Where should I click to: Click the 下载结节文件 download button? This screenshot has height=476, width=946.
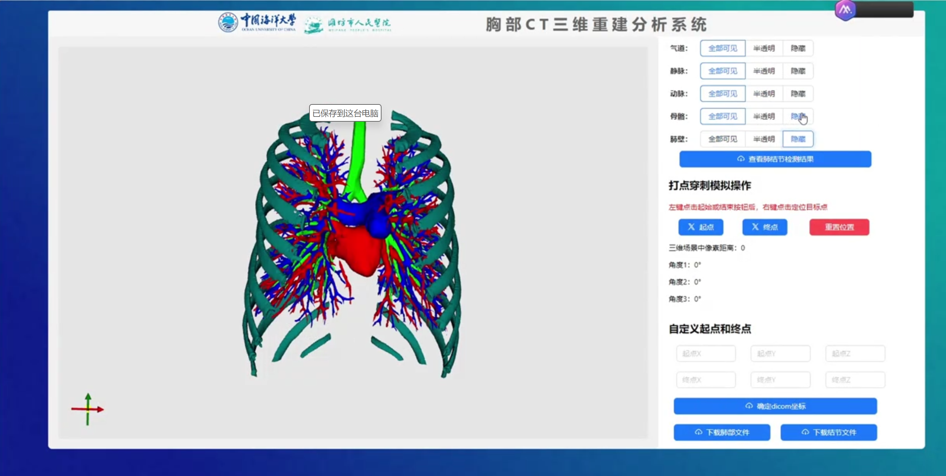[829, 432]
